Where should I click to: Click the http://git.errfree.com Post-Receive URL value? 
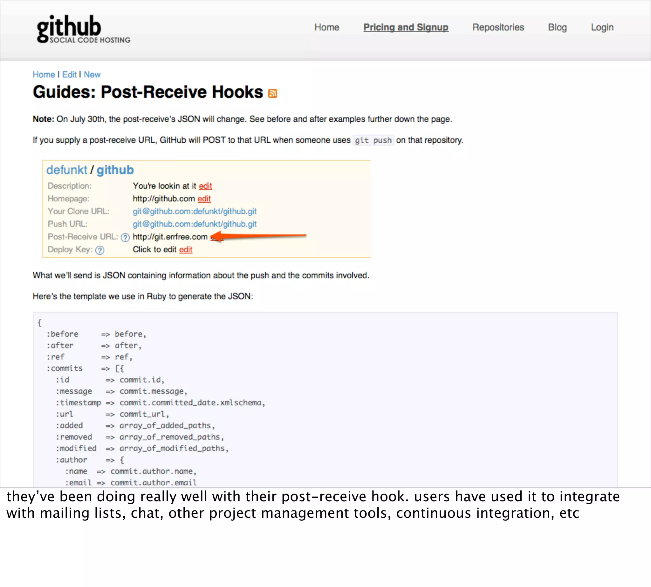[170, 237]
